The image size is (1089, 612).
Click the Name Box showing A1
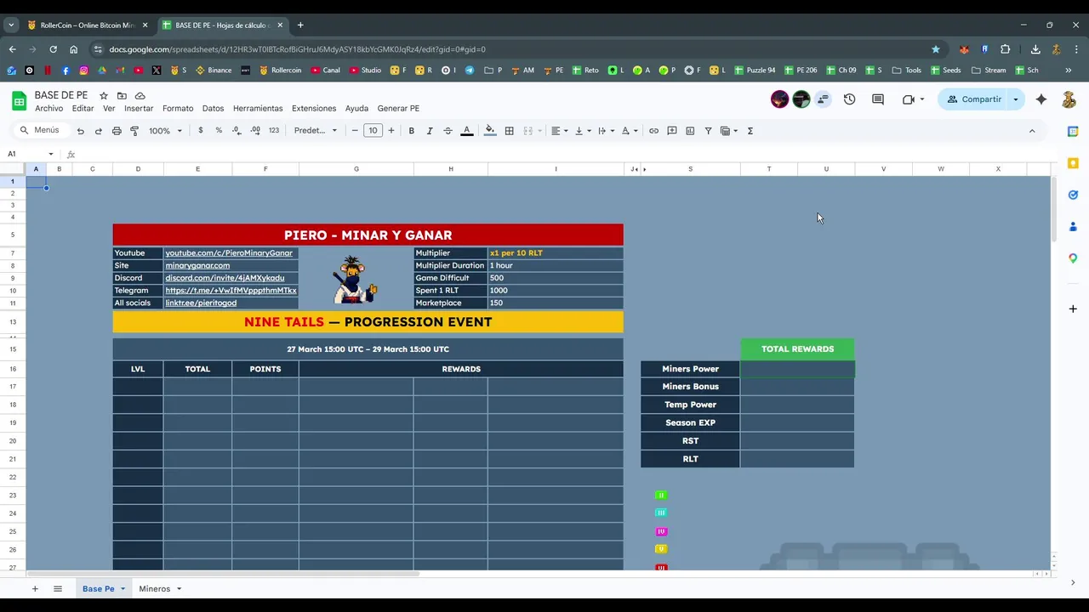pyautogui.click(x=31, y=154)
